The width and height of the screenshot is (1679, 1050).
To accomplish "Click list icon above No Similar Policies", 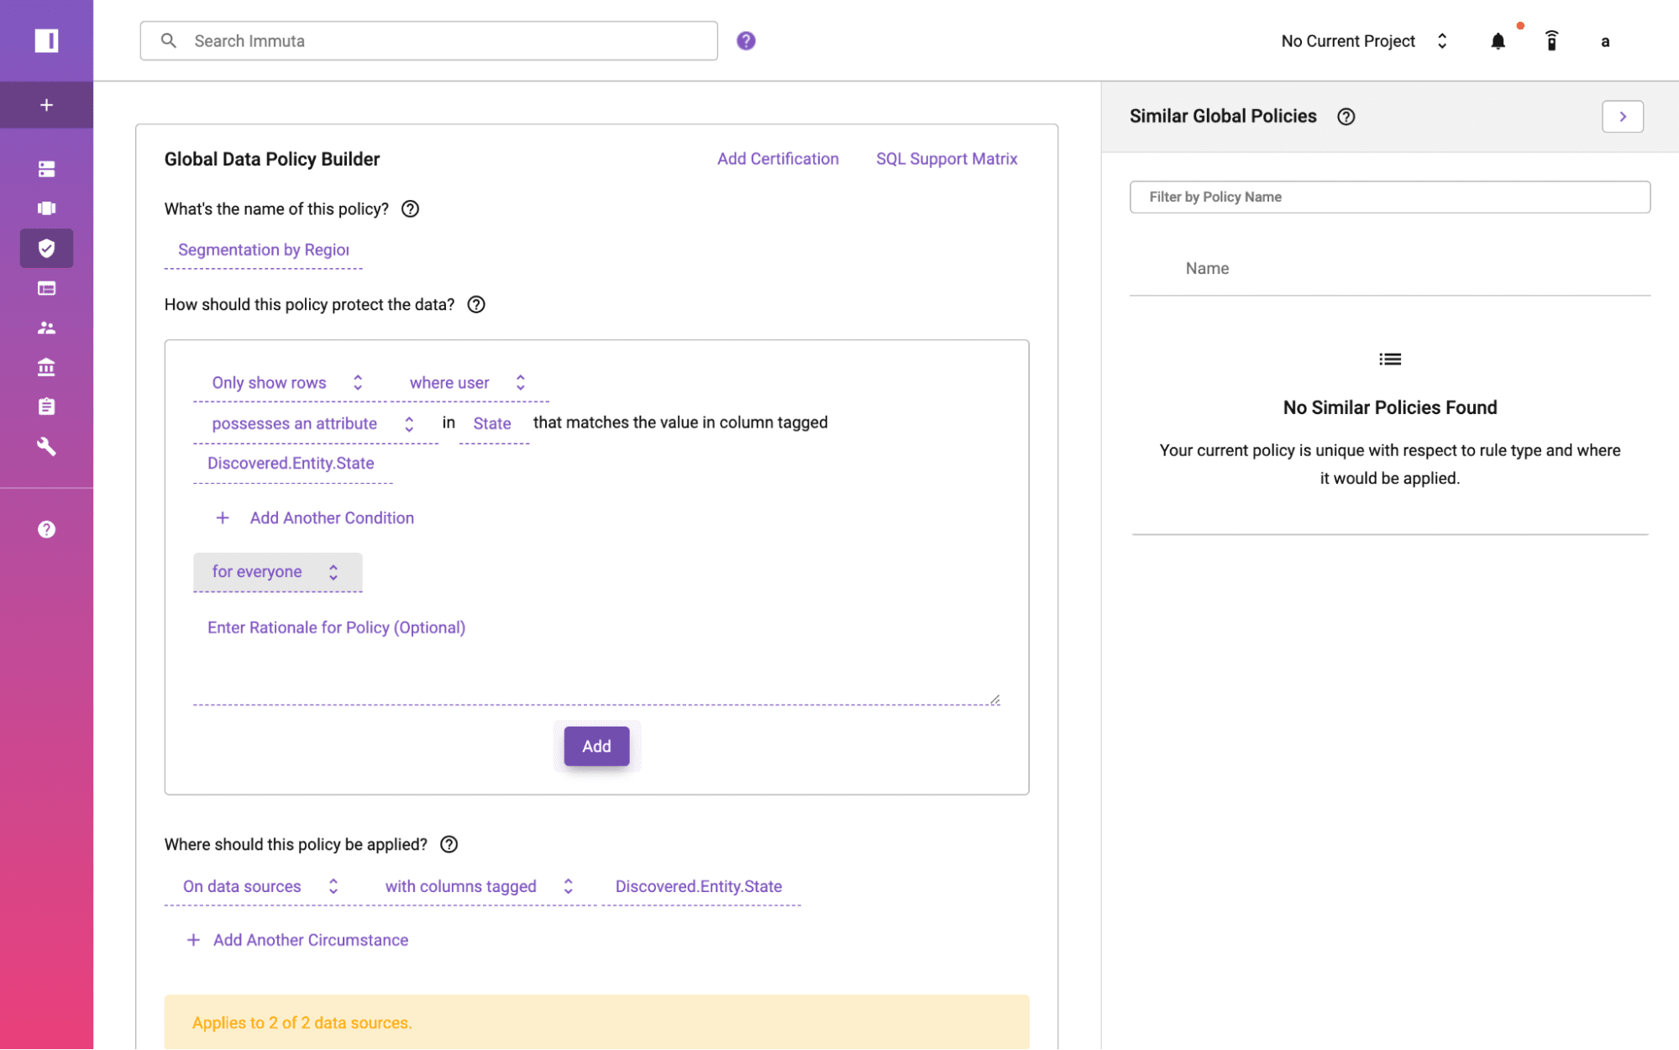I will pos(1390,360).
